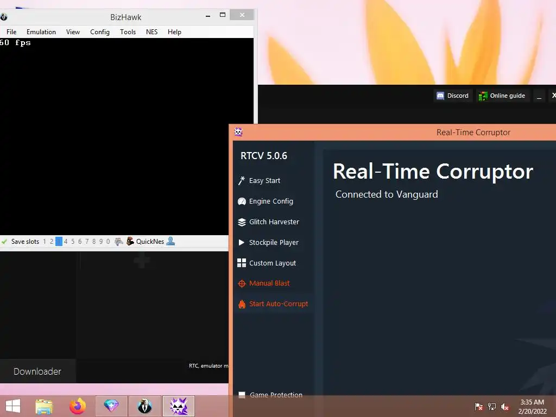Open BizHawk Tools menu
556x417 pixels.
pos(128,32)
